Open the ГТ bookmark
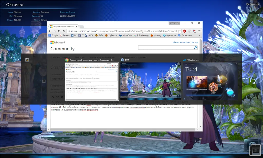Image resolution: width=263 pixels, height=158 pixels. [x=81, y=35]
